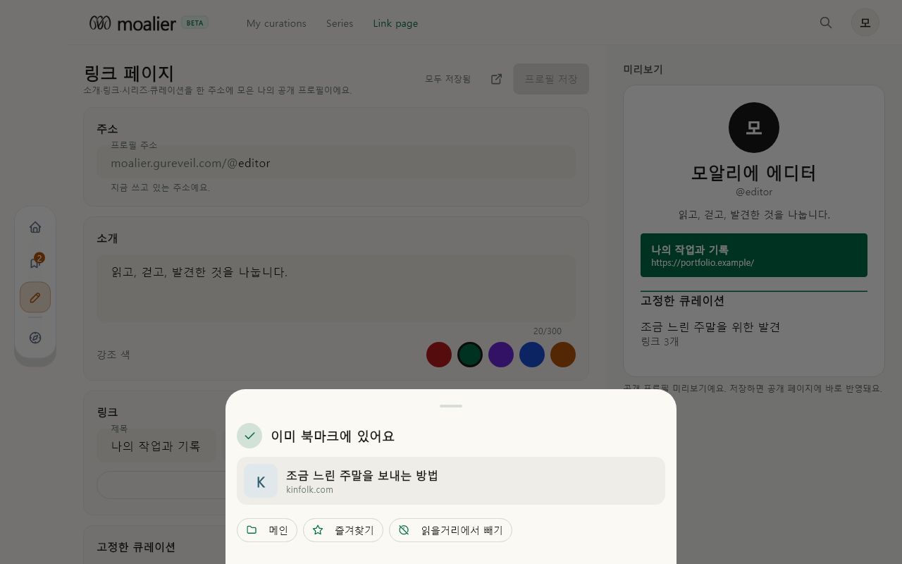
Task: Click the 20/300 character counter
Action: [x=548, y=331]
